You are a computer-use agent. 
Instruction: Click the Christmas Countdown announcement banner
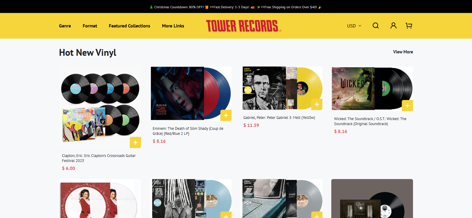(236, 7)
